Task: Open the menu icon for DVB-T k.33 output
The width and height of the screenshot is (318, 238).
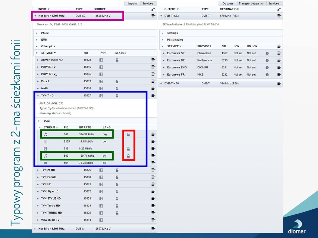Action: coord(279,16)
